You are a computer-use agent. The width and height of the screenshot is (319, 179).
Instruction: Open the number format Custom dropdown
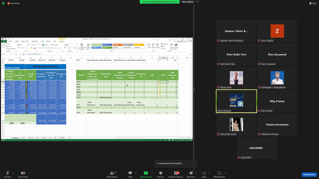(x=71, y=45)
